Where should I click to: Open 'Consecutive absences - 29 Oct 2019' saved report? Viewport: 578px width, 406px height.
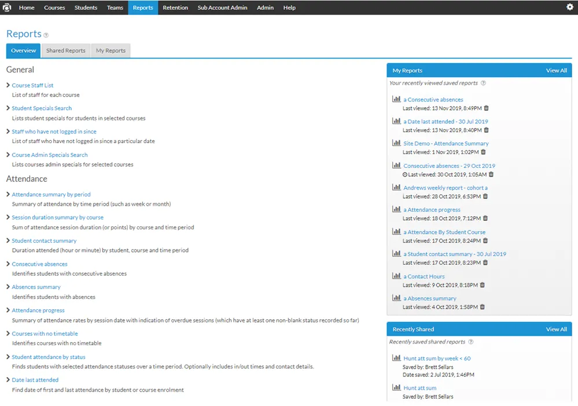tap(449, 166)
